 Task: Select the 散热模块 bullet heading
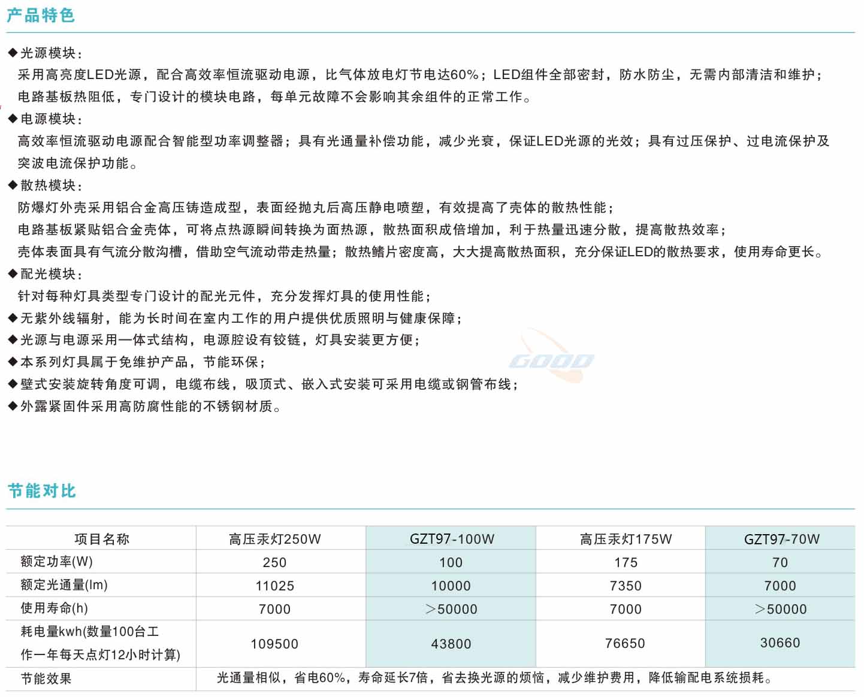click(x=46, y=186)
